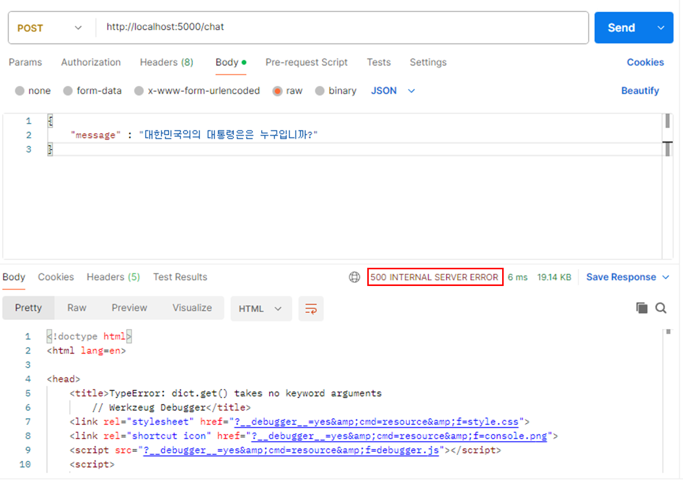Open the Pre-request Script tab
The height and width of the screenshot is (480, 683).
point(307,62)
